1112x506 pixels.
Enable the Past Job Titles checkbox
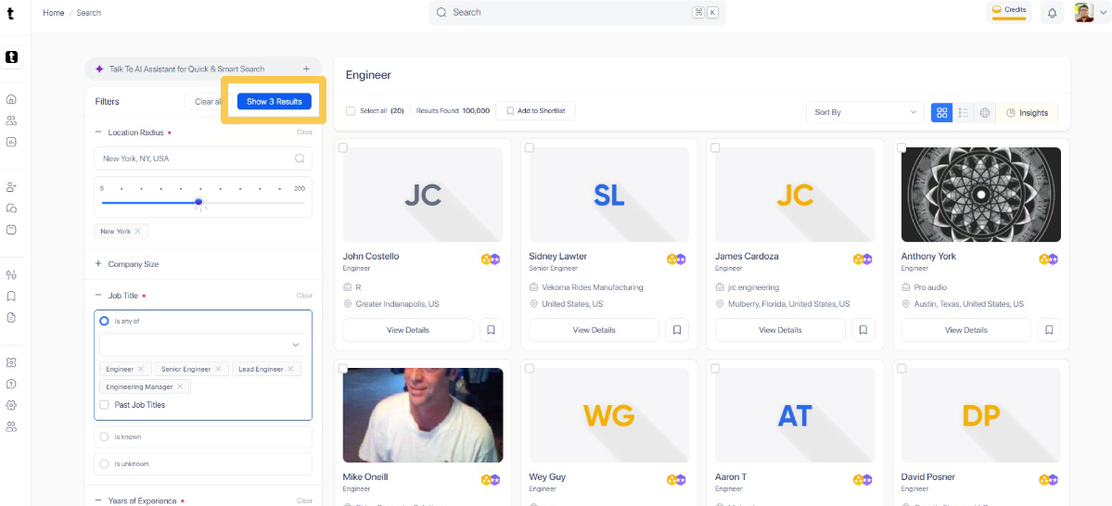point(104,405)
